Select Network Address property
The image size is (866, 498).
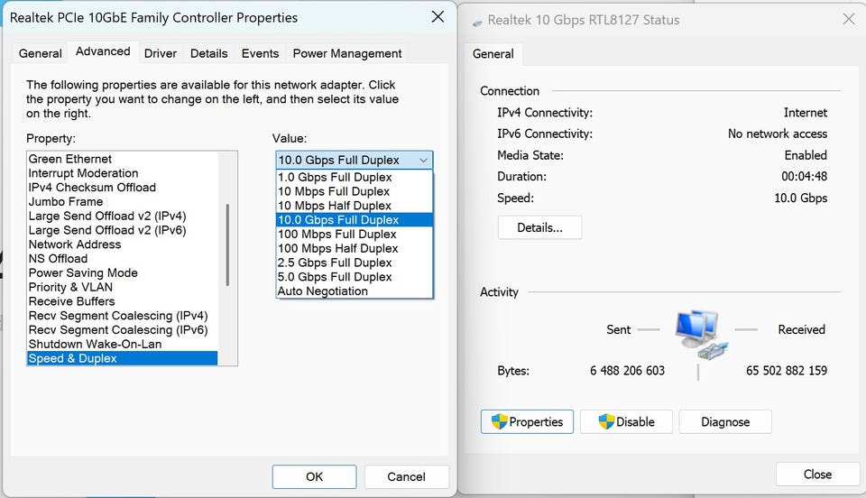(x=122, y=244)
